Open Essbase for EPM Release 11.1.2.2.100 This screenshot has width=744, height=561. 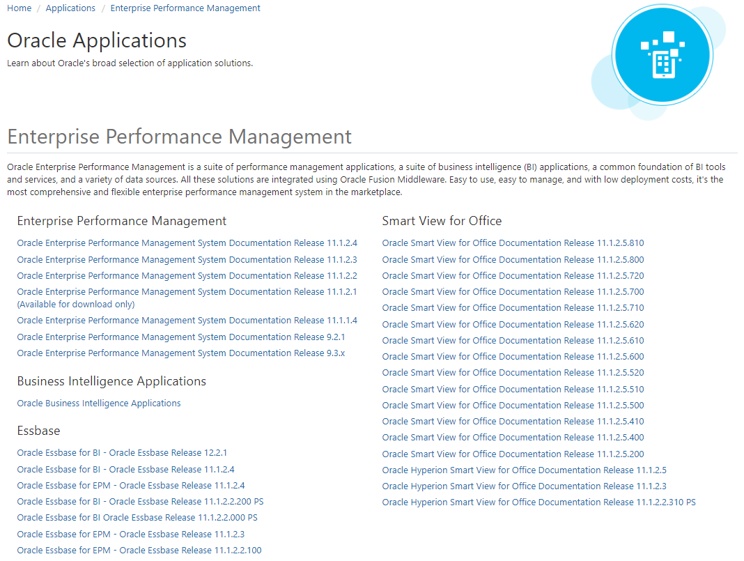139,550
